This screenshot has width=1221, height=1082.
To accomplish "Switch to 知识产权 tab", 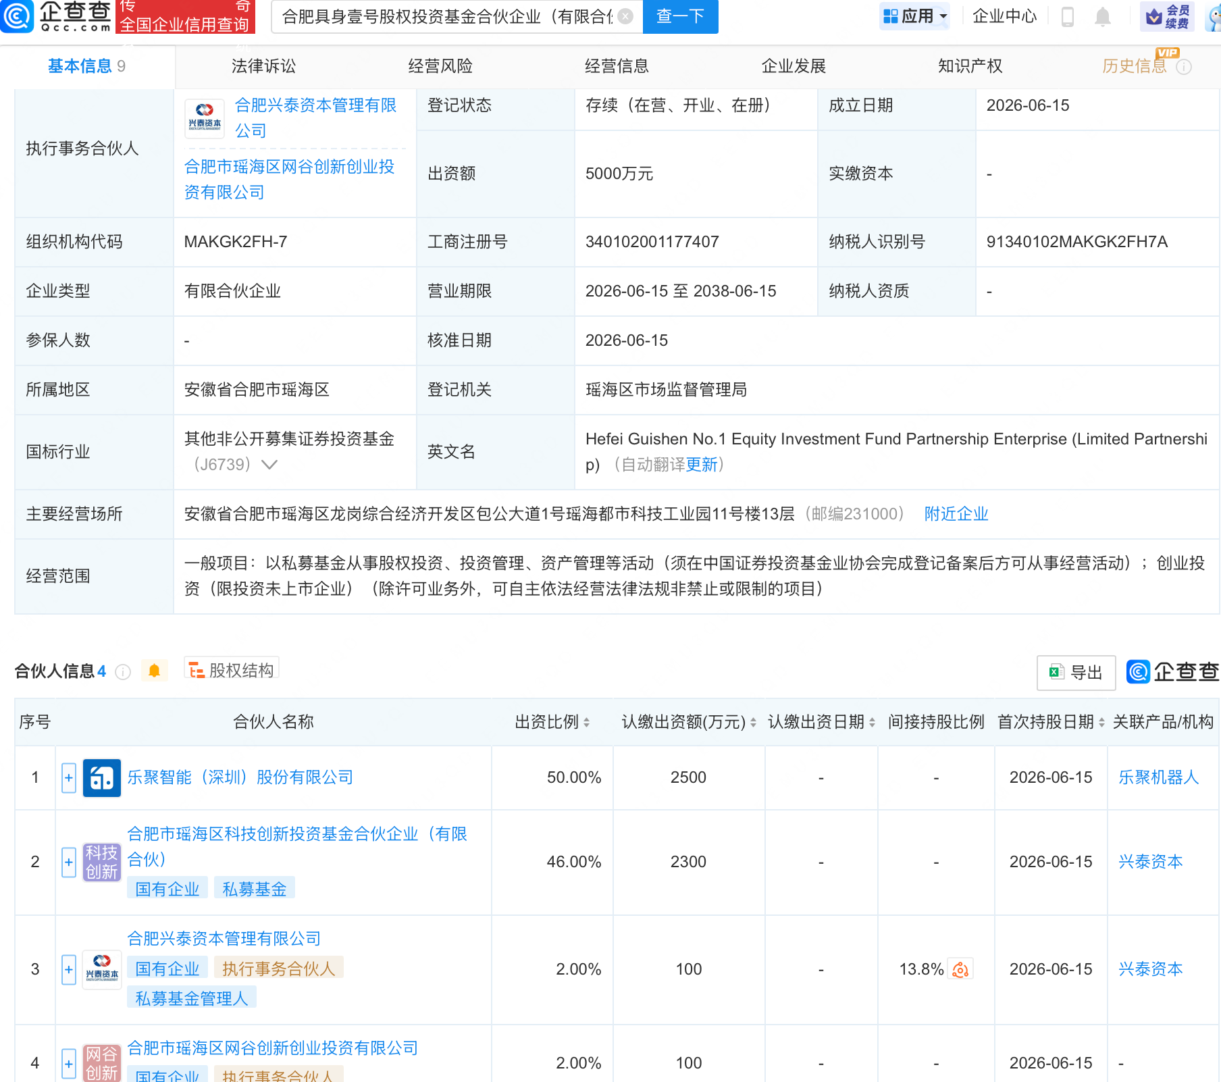I will coord(970,66).
